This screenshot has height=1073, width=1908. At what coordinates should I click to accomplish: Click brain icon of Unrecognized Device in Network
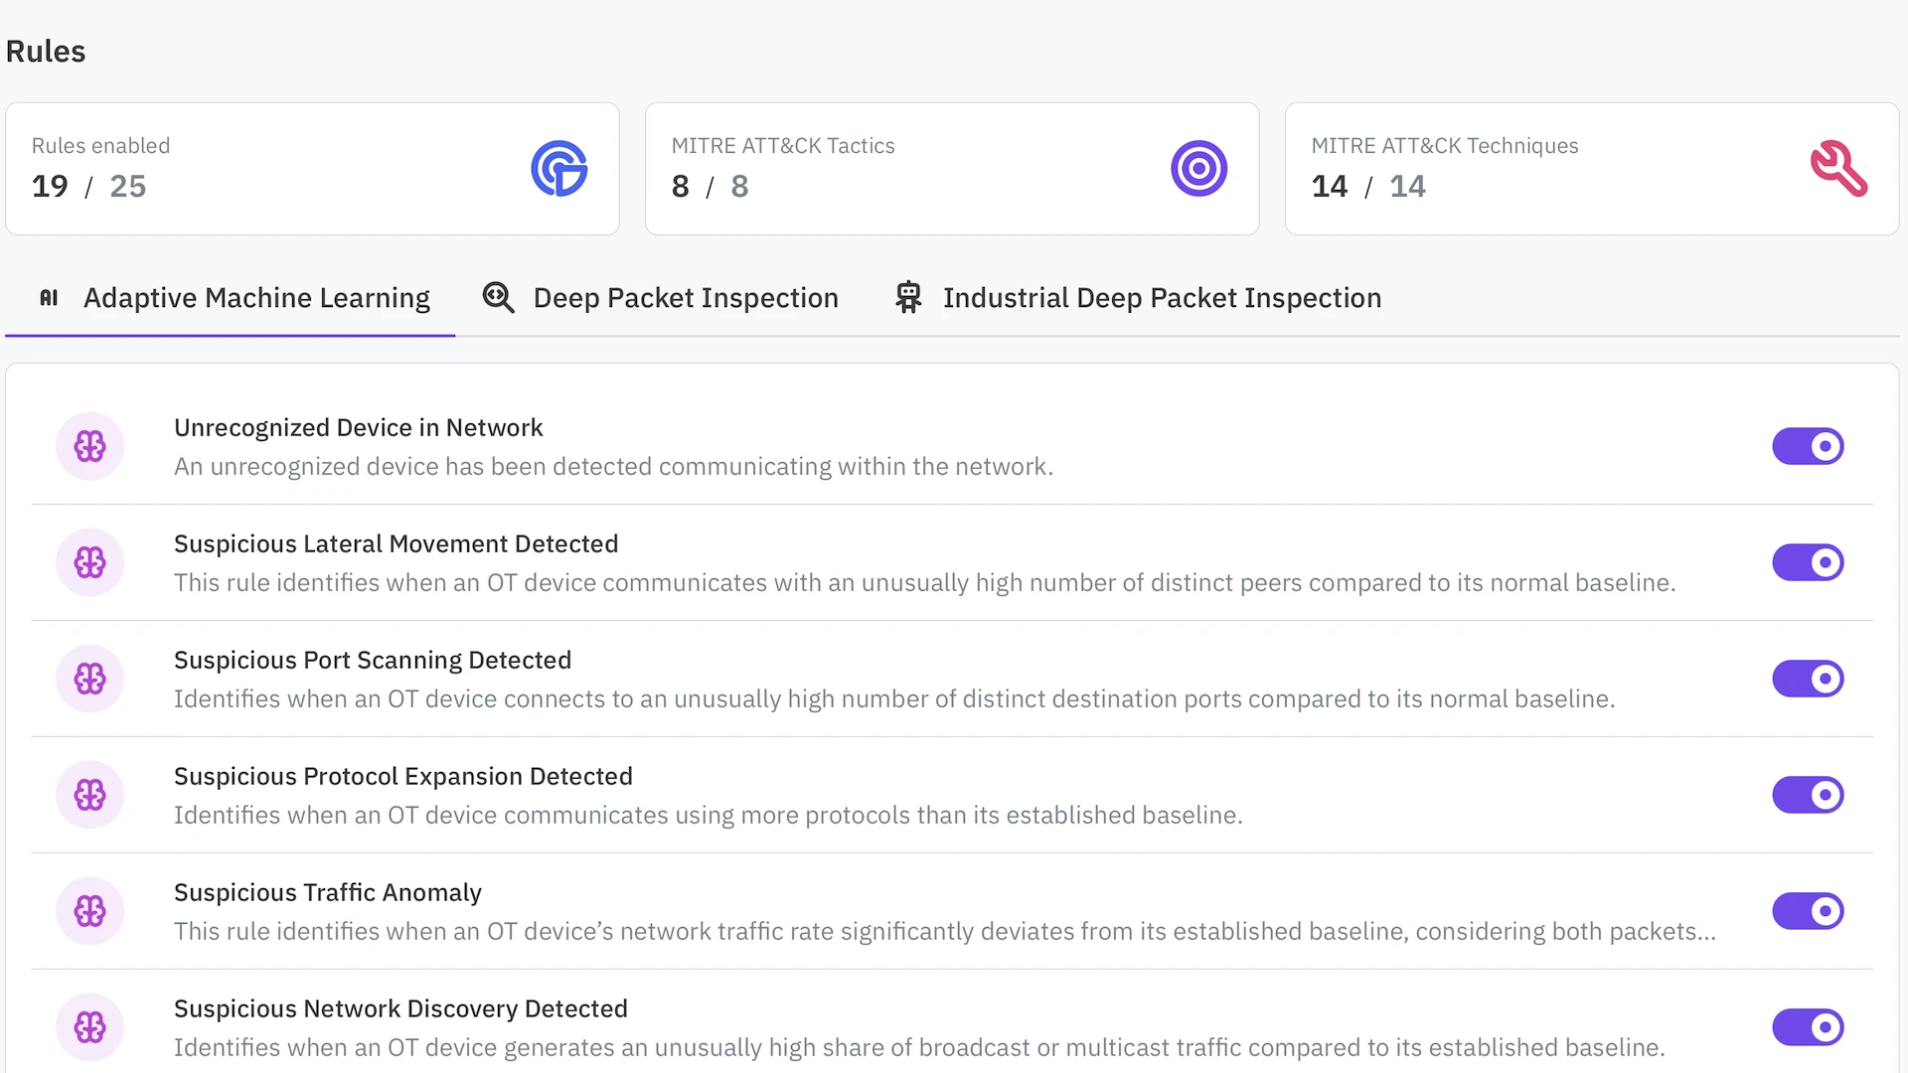click(89, 446)
